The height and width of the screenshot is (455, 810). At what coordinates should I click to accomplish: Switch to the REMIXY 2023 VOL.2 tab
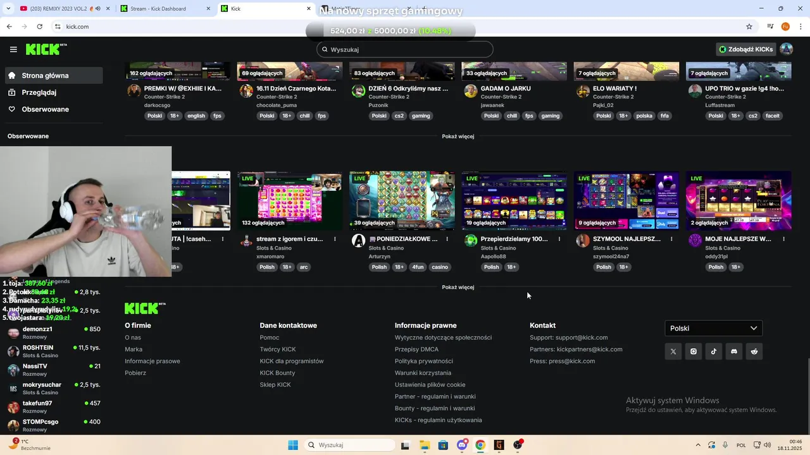click(x=63, y=9)
